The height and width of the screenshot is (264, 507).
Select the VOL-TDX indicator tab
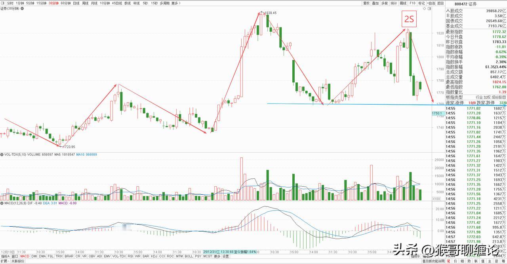click(x=119, y=256)
